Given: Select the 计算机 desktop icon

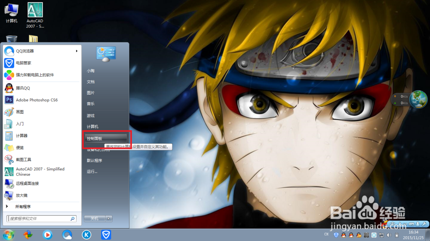Looking at the screenshot, I should pos(12,13).
